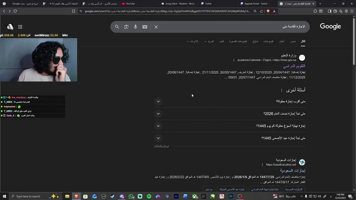Click the streamer webcam overlay

pos(38,60)
